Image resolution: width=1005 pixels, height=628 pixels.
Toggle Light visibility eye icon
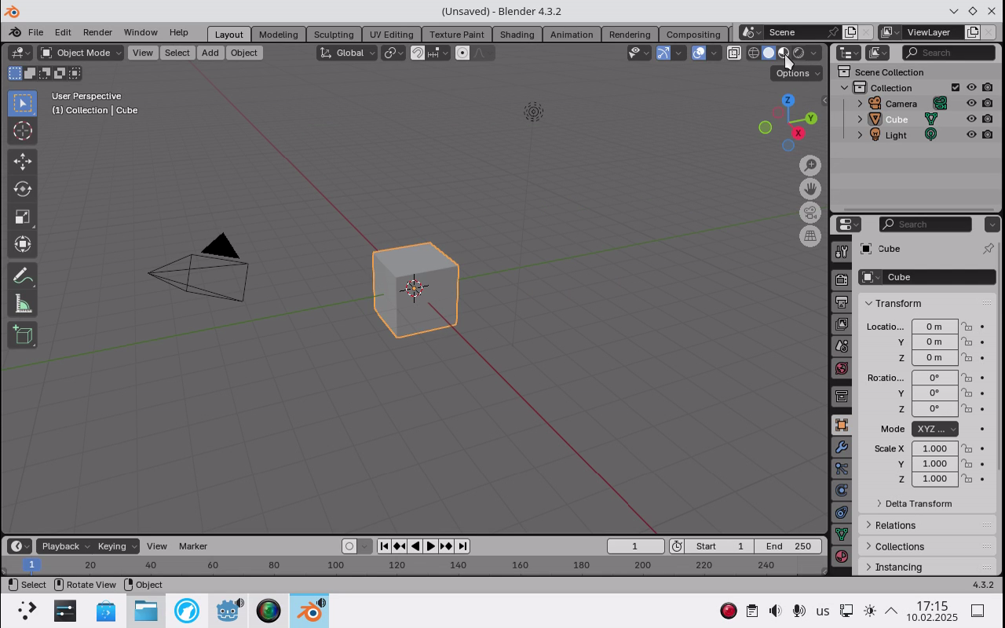click(x=971, y=135)
